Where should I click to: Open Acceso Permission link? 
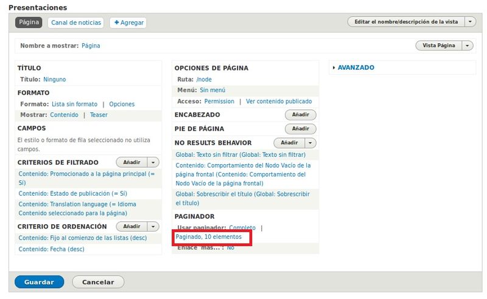[x=219, y=101]
